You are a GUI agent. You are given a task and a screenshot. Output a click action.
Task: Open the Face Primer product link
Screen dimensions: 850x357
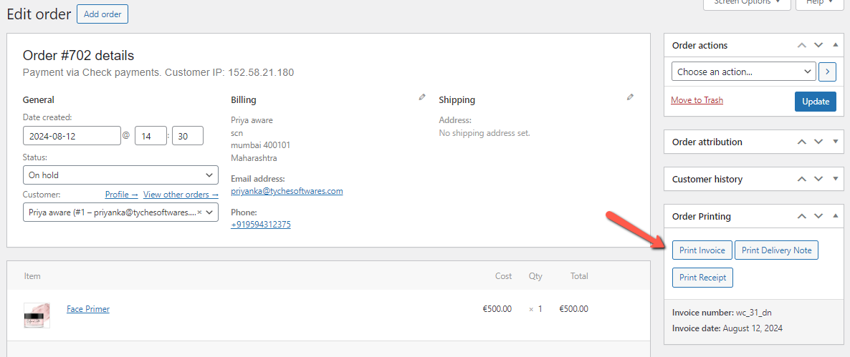pyautogui.click(x=88, y=309)
